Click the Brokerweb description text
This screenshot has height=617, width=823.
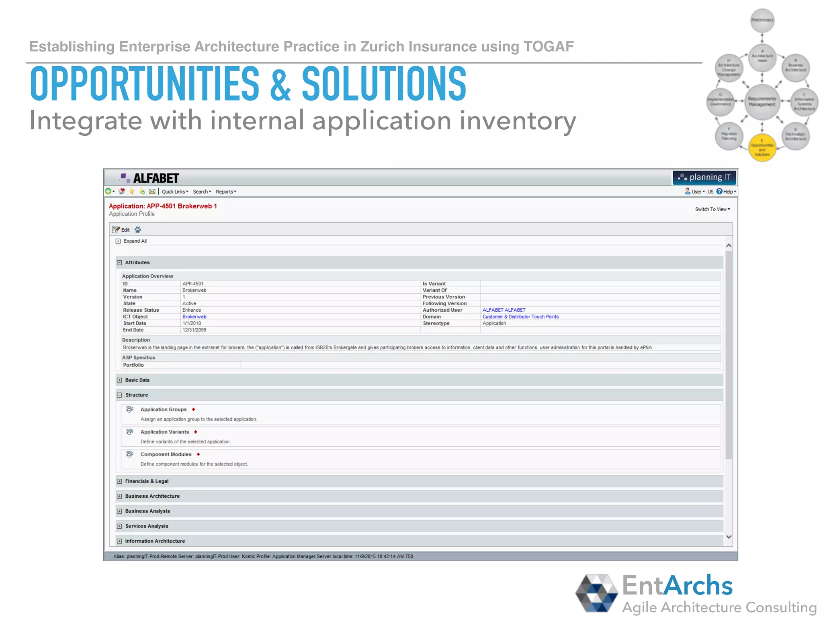(387, 348)
